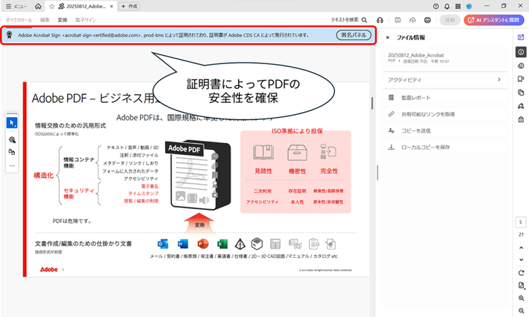Click the AI assistant icon in right rail
The image size is (529, 317).
pos(521,37)
